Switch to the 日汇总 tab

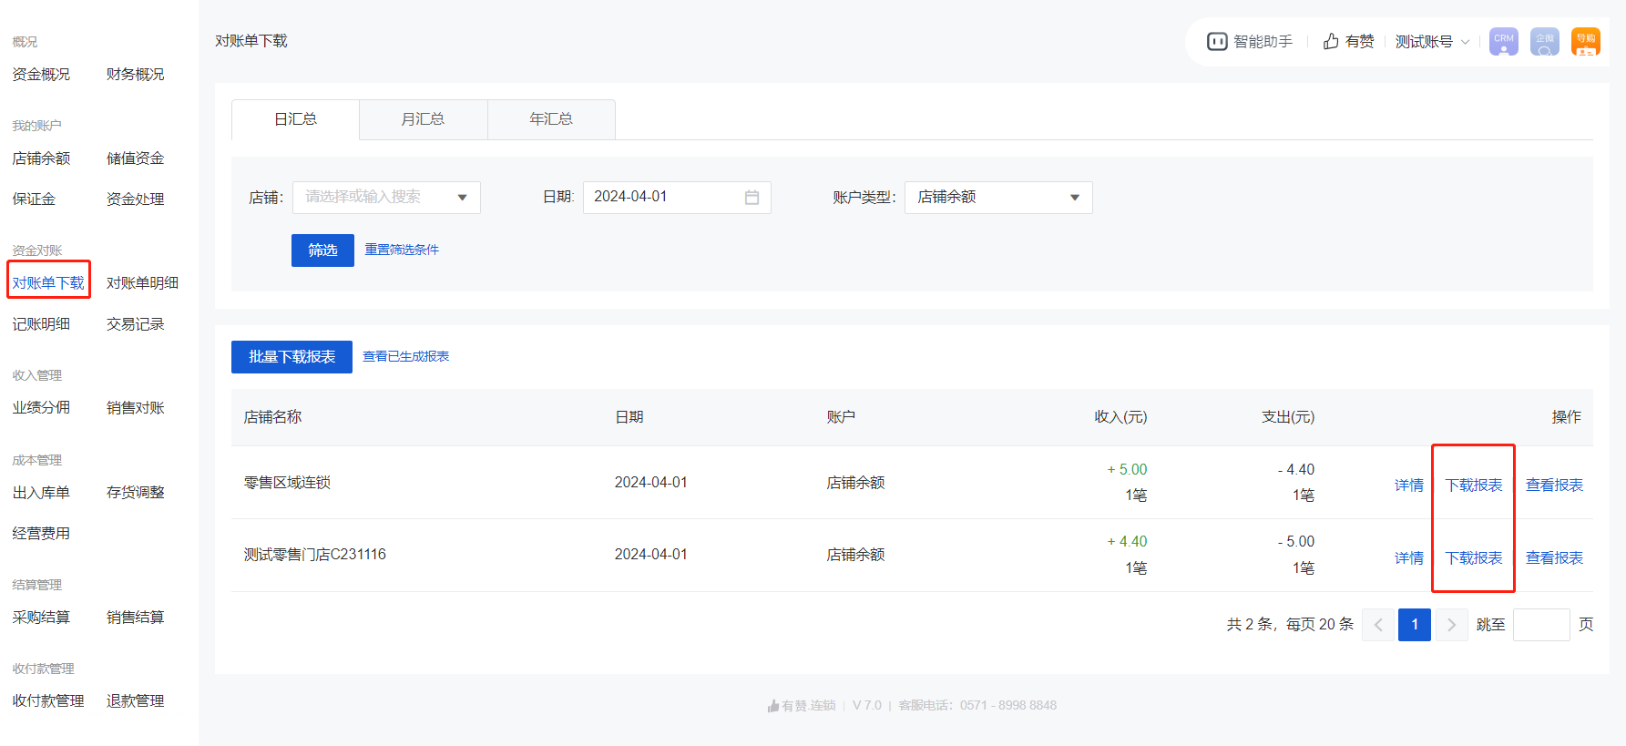tap(296, 119)
